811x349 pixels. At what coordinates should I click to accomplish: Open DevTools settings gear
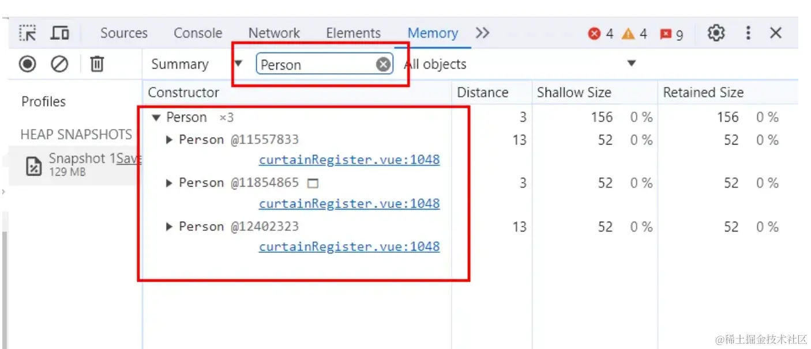click(x=716, y=33)
